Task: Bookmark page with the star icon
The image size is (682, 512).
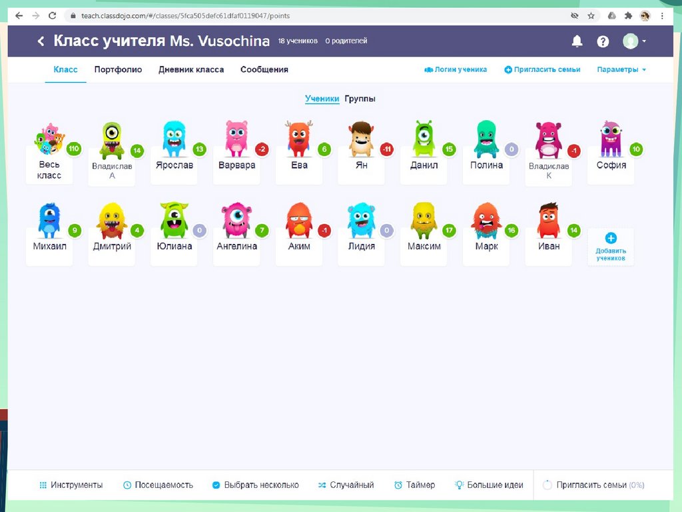Action: coord(591,16)
